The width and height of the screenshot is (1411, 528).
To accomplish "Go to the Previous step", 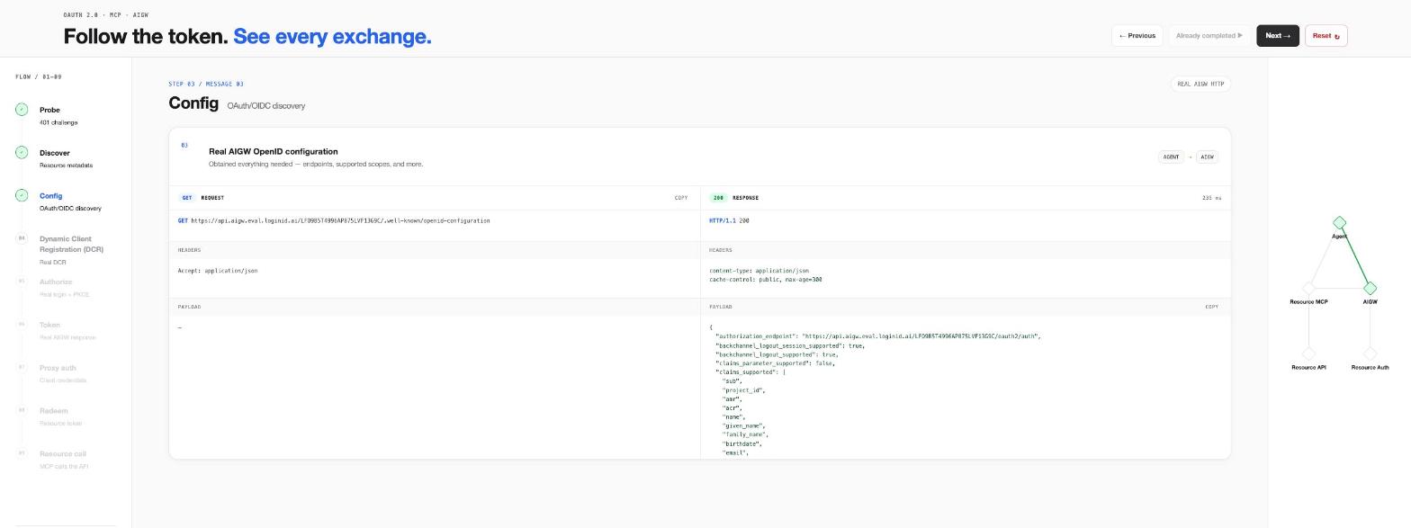I will click(x=1137, y=36).
